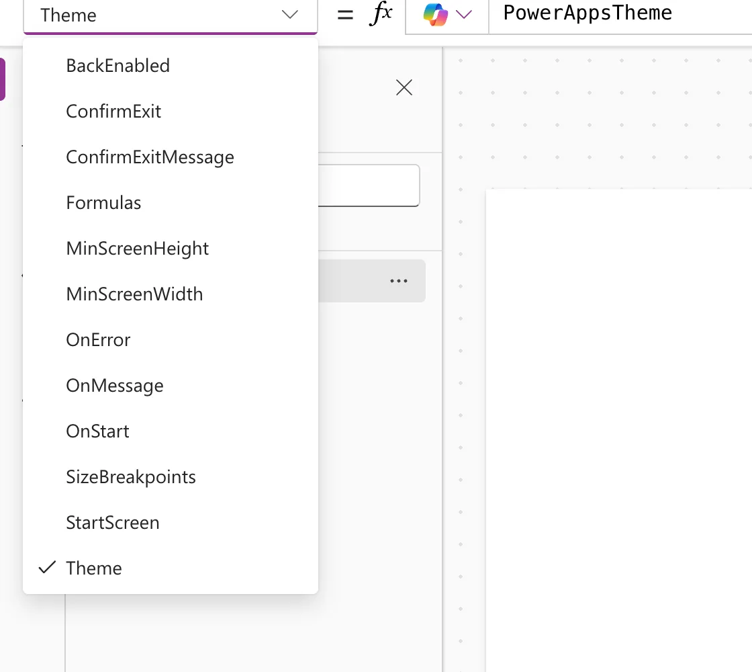
Task: Open the Copilot icon menu
Action: [x=436, y=14]
